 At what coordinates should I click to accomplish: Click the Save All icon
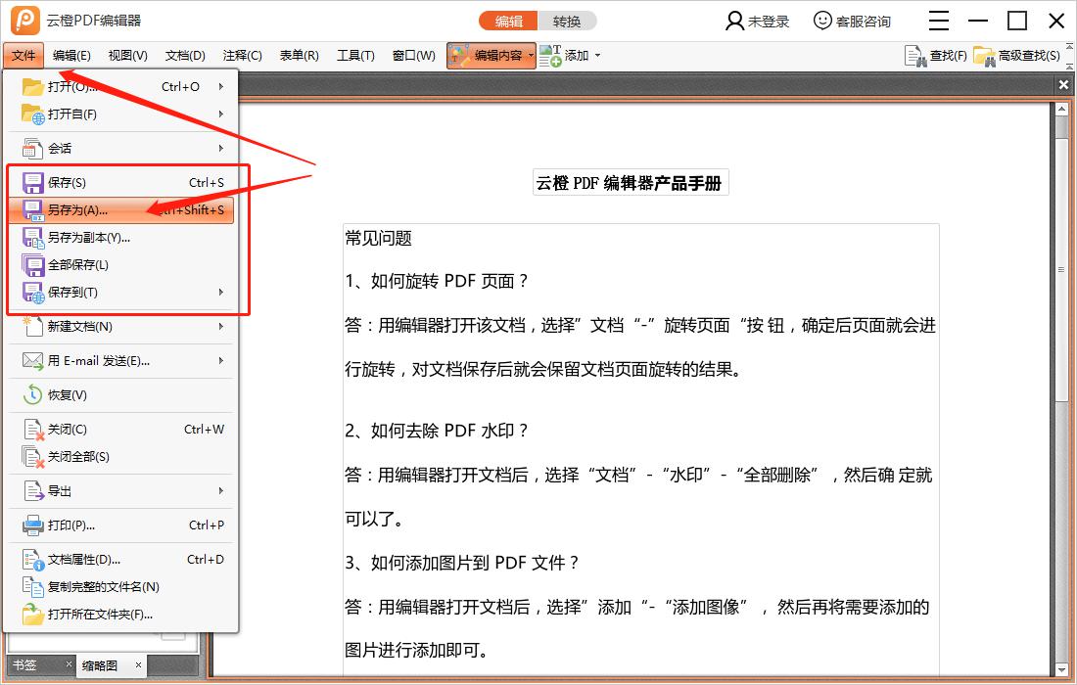tap(32, 265)
